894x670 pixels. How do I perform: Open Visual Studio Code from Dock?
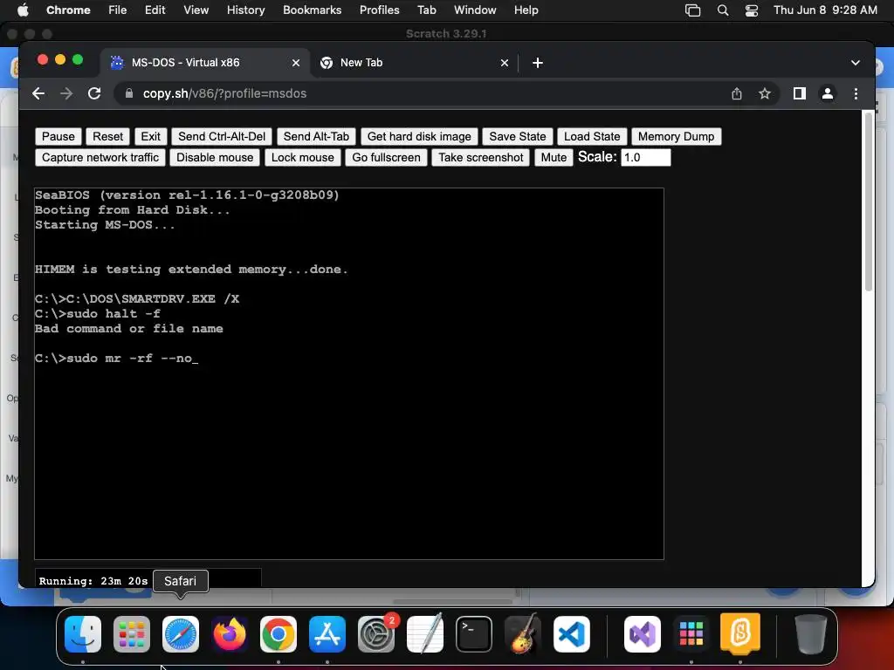[x=572, y=634]
